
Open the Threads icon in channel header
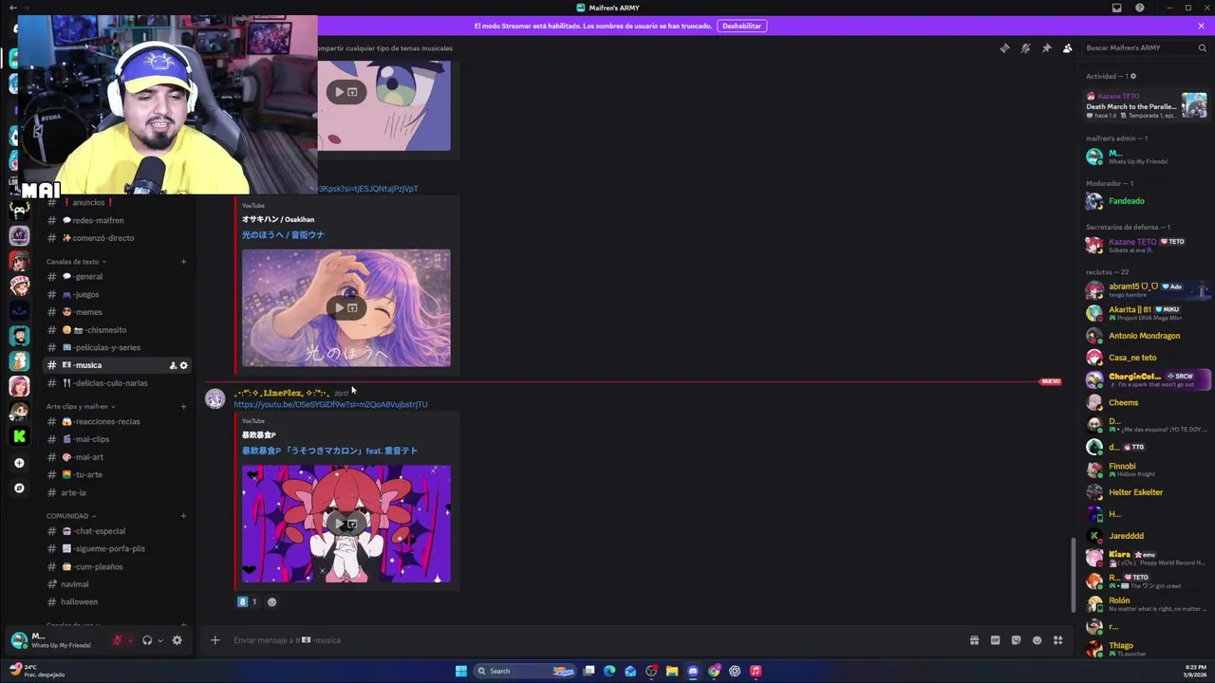pos(1004,48)
